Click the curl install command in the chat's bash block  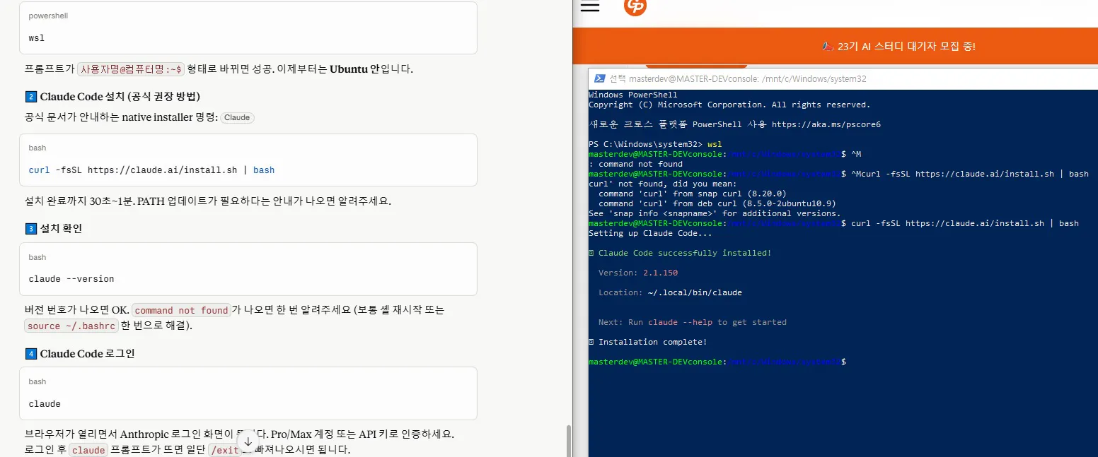pos(151,170)
